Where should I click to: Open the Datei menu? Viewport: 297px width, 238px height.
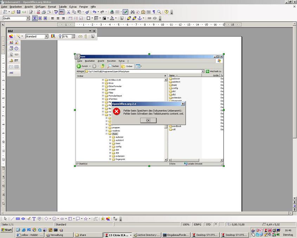(4, 7)
